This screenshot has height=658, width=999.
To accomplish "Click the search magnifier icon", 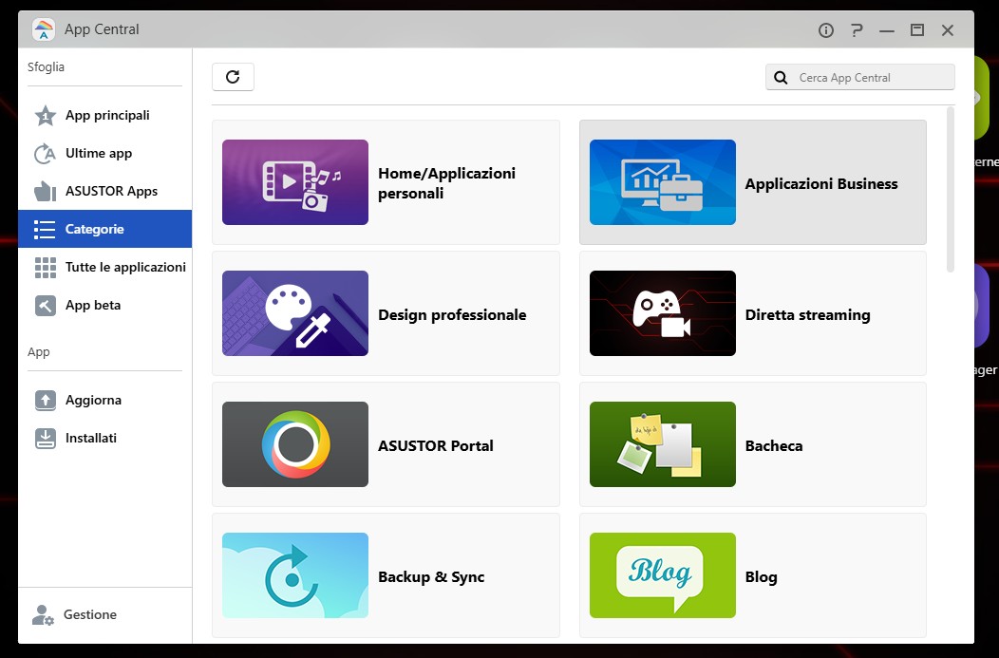I will [x=781, y=78].
